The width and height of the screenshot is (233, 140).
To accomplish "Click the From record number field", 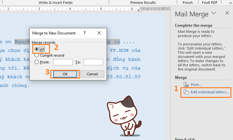I will pos(63,62).
